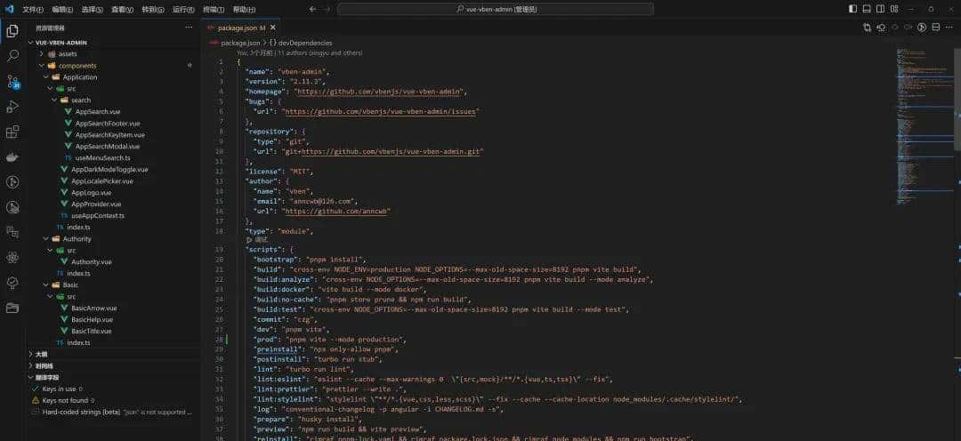Open Explorer panel more actions (…)
This screenshot has width=961, height=441.
tap(189, 28)
